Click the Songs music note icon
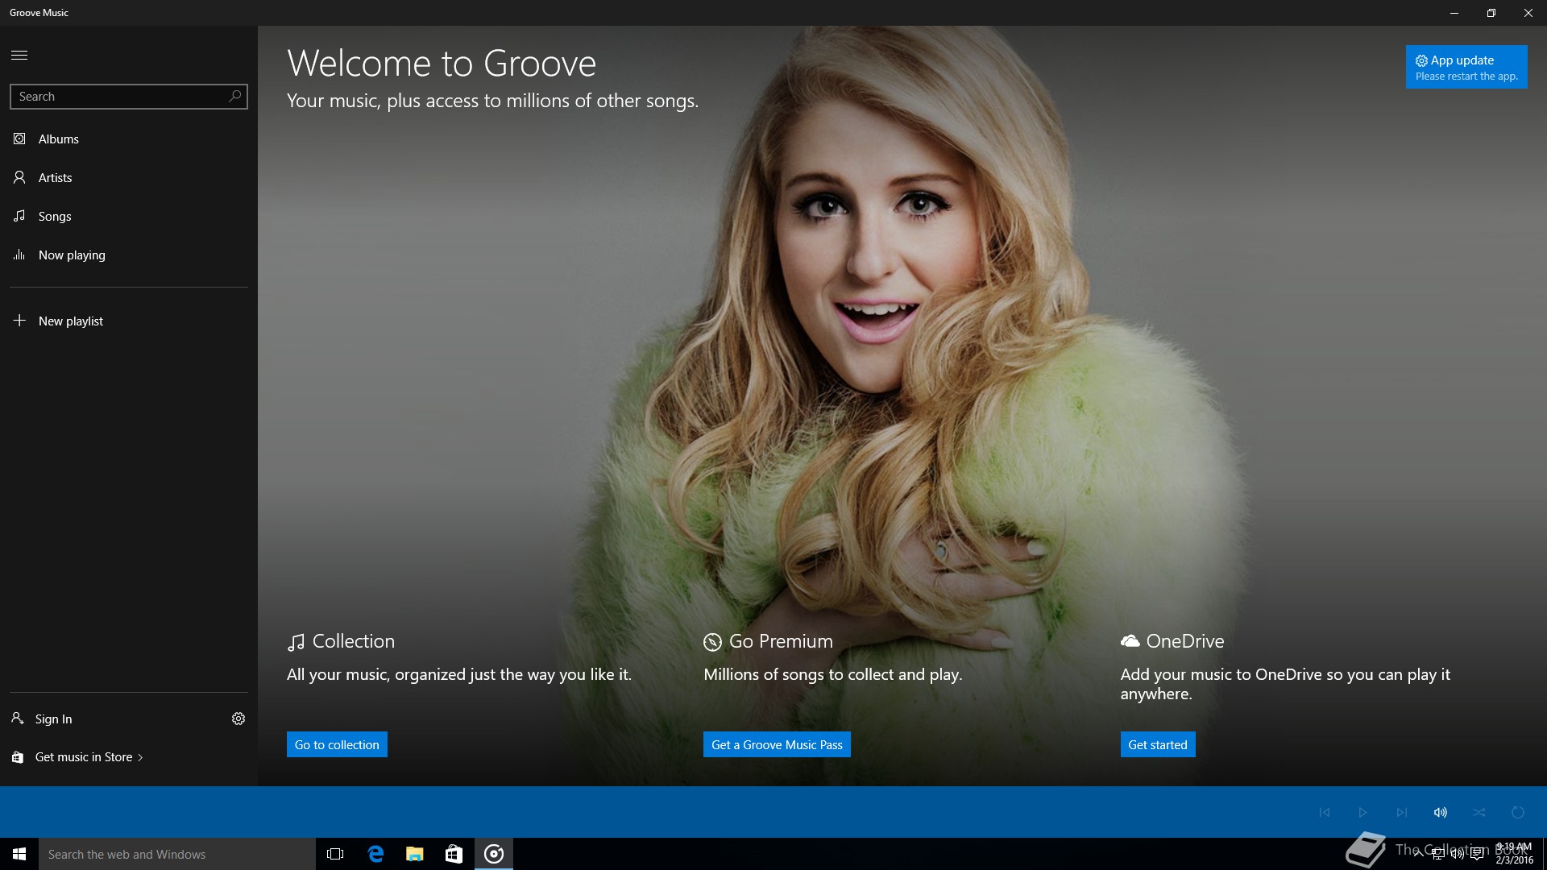 (19, 216)
